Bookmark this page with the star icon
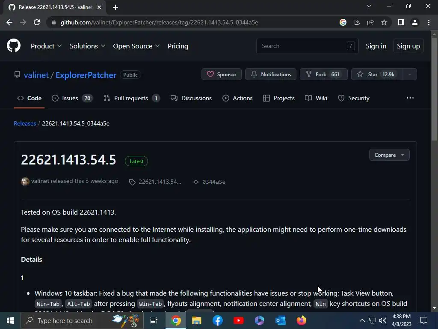 384,22
